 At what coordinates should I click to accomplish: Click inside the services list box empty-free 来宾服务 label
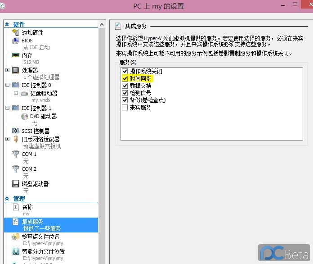(140, 107)
